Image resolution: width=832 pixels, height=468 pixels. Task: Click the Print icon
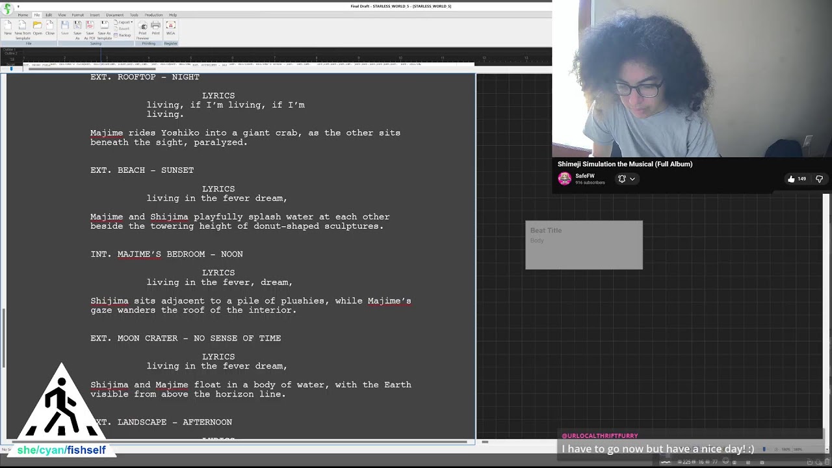156,27
